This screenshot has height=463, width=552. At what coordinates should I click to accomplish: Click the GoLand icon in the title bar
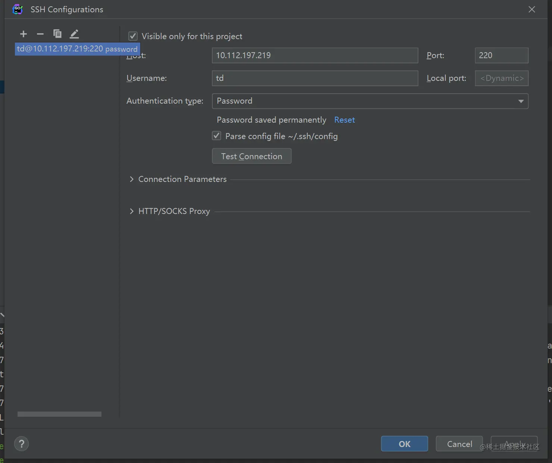click(18, 9)
